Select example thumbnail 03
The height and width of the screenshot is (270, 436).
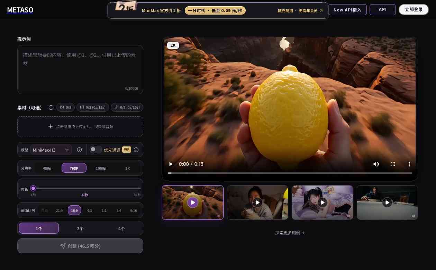click(323, 202)
